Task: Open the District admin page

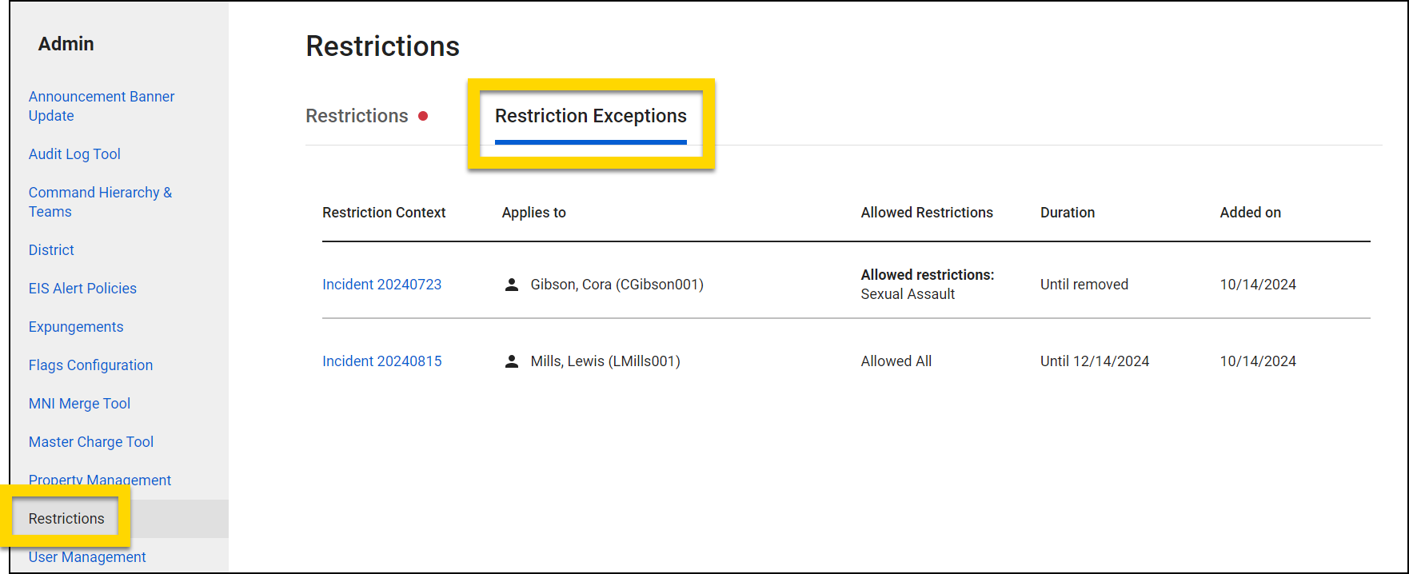Action: pyautogui.click(x=51, y=250)
